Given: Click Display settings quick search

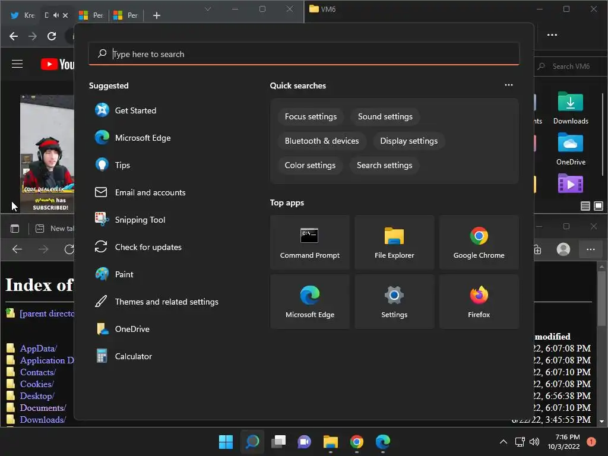Looking at the screenshot, I should [x=408, y=141].
